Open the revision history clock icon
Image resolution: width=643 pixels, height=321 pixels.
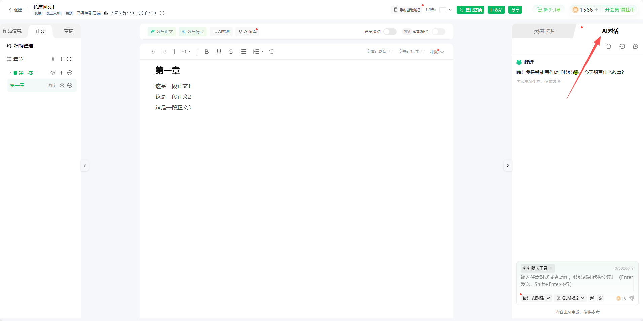coord(272,52)
